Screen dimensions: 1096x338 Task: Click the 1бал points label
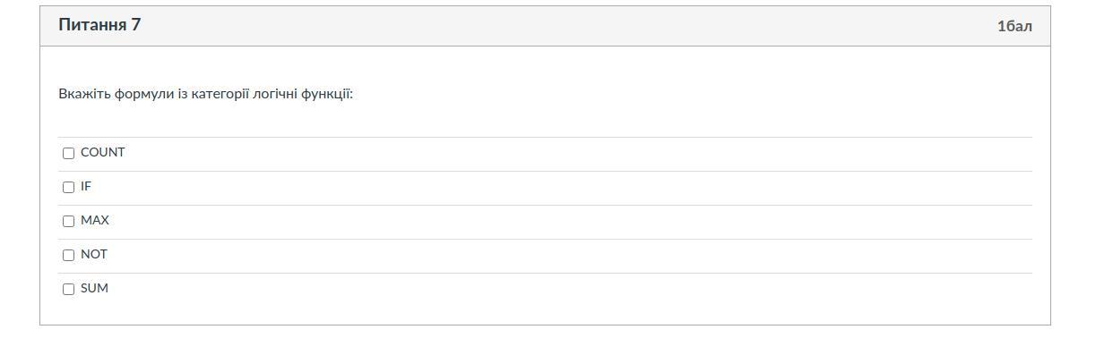[1014, 26]
